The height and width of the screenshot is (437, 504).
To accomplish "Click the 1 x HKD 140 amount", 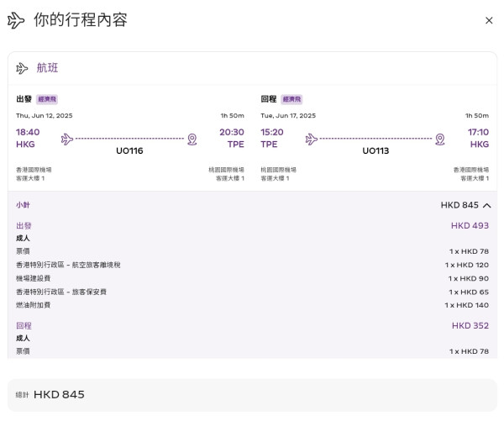I will point(467,305).
